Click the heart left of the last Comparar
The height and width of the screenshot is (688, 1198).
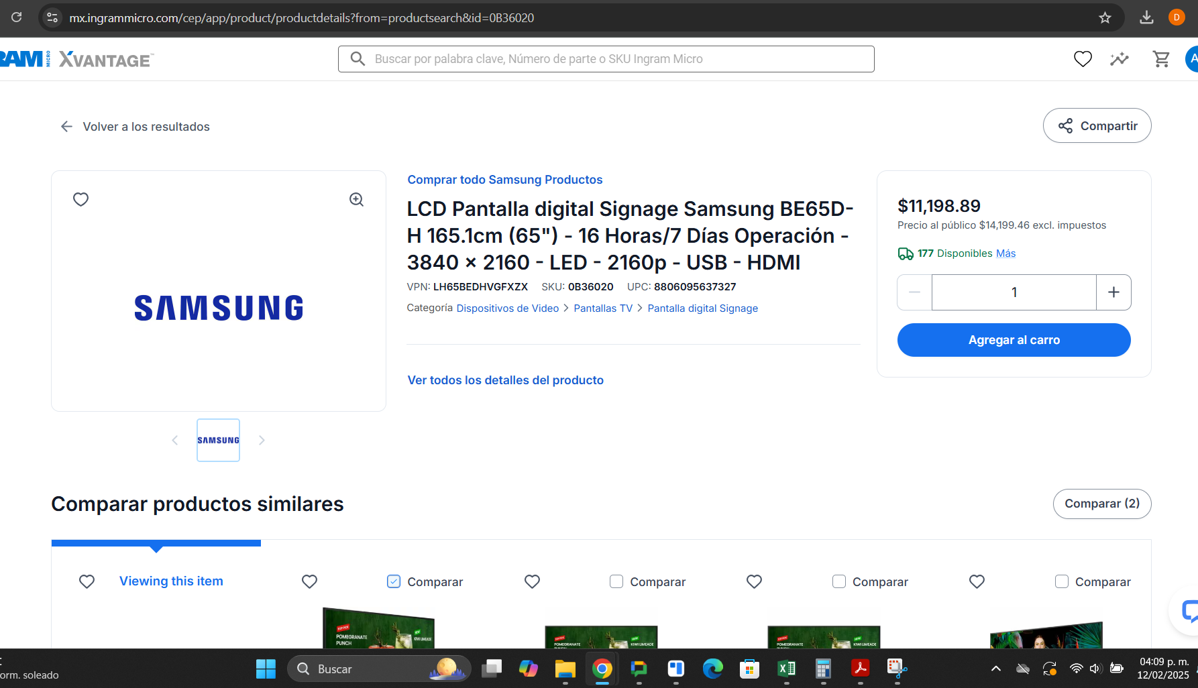coord(977,581)
